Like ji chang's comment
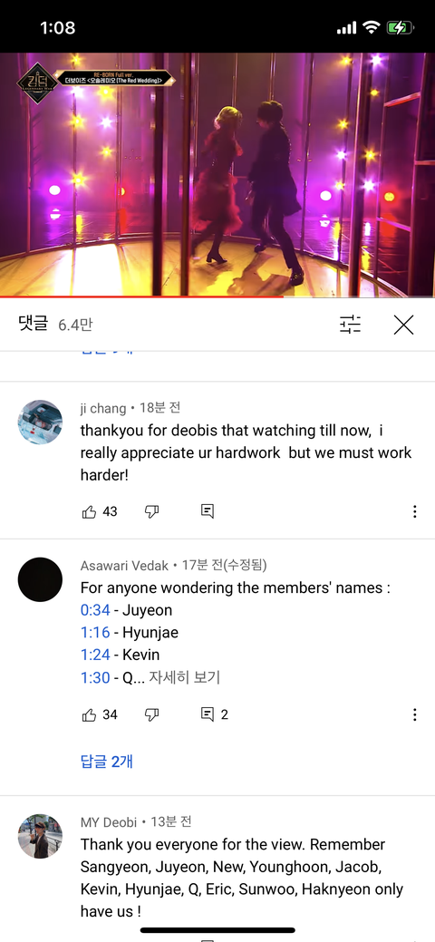435x942 pixels. [x=88, y=512]
